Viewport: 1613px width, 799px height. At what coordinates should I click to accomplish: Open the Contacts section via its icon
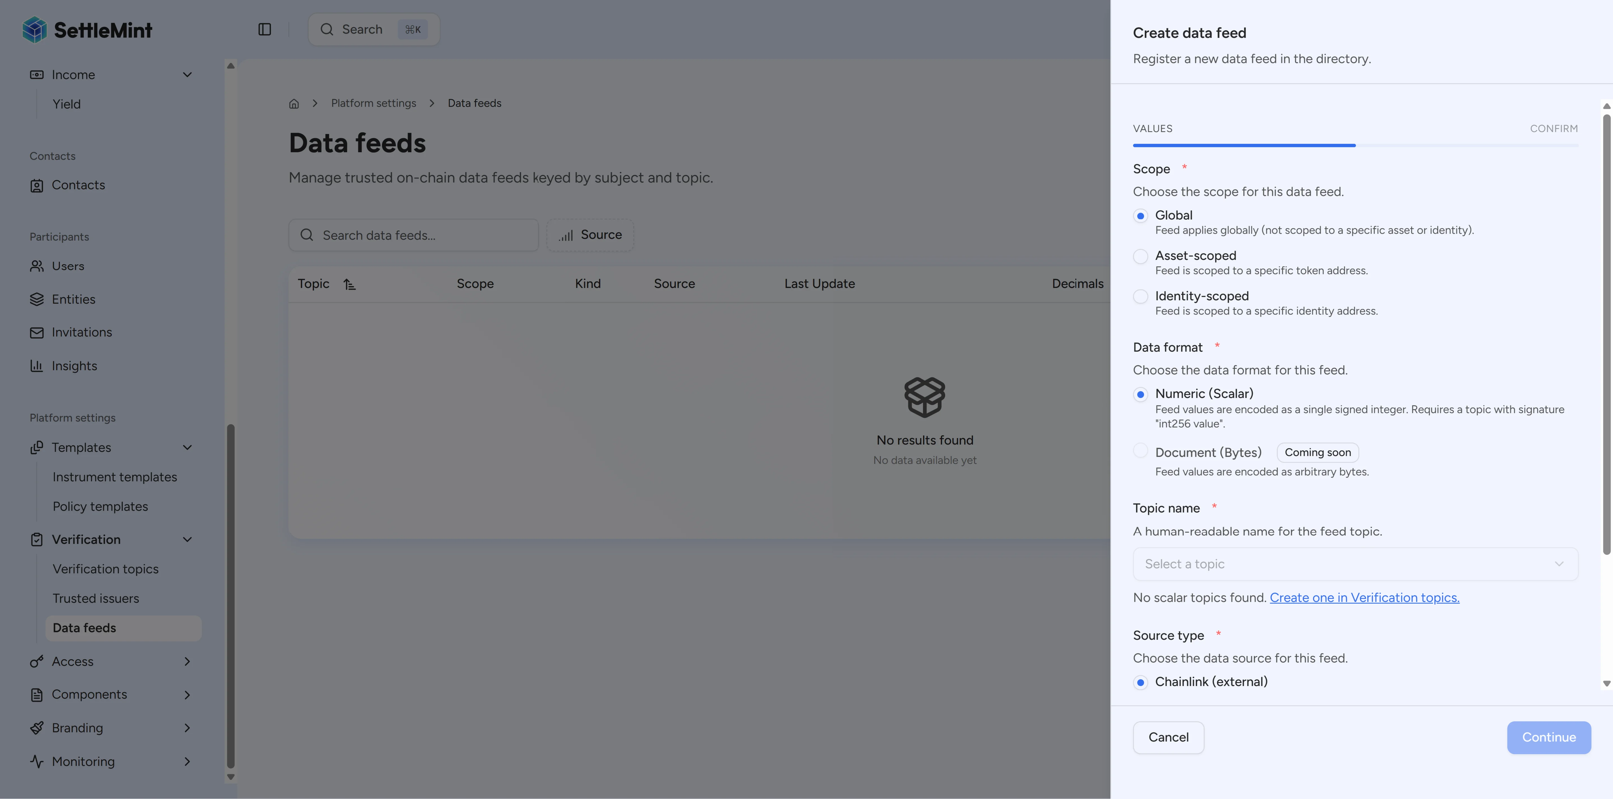pyautogui.click(x=37, y=185)
